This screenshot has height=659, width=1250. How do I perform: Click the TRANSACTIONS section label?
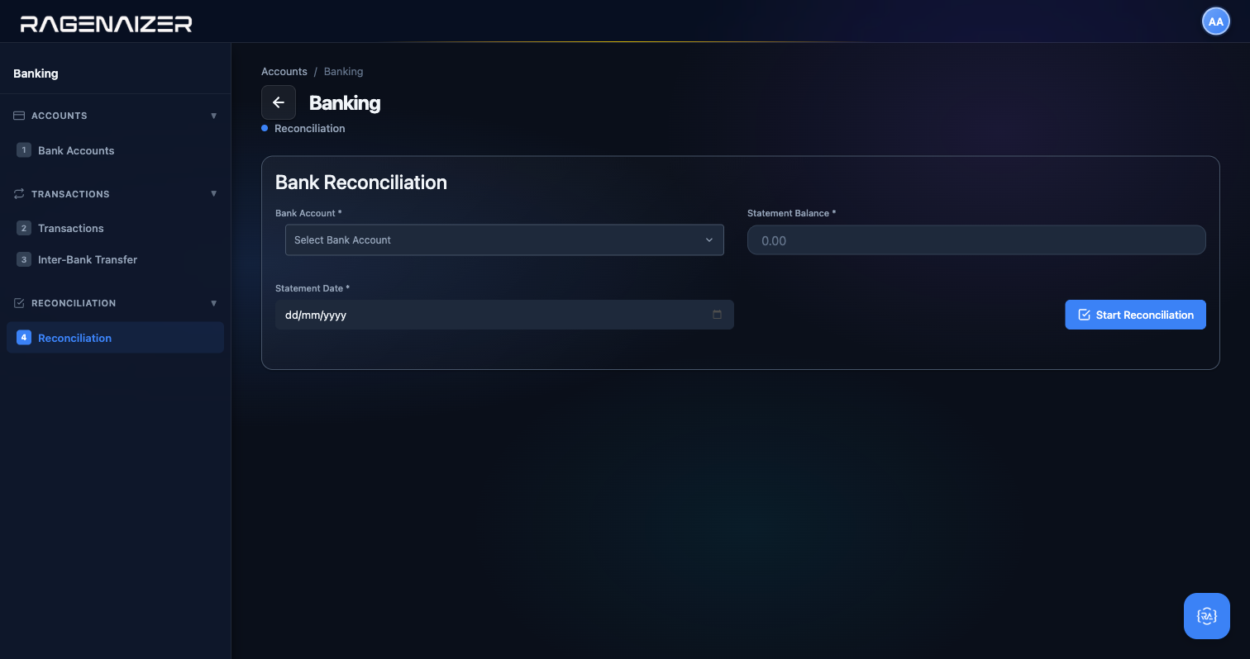[70, 194]
